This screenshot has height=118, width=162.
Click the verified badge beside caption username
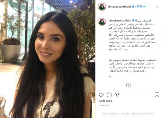point(133,21)
